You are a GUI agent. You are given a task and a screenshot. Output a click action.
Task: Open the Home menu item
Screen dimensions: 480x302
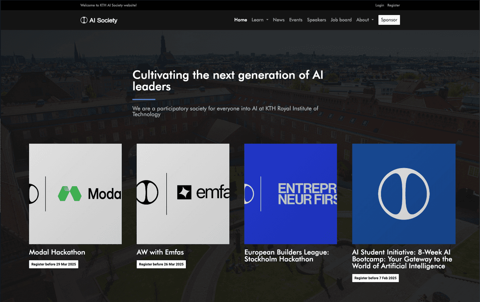240,20
